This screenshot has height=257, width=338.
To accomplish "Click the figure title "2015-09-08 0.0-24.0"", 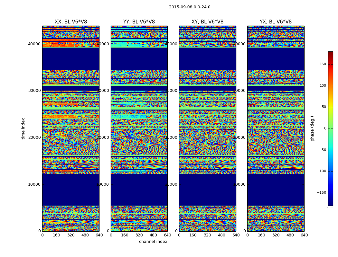I will 190,7.
